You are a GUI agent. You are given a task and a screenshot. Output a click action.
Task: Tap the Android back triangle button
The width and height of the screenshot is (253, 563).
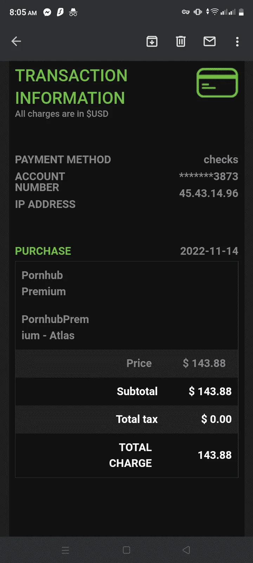pyautogui.click(x=187, y=550)
